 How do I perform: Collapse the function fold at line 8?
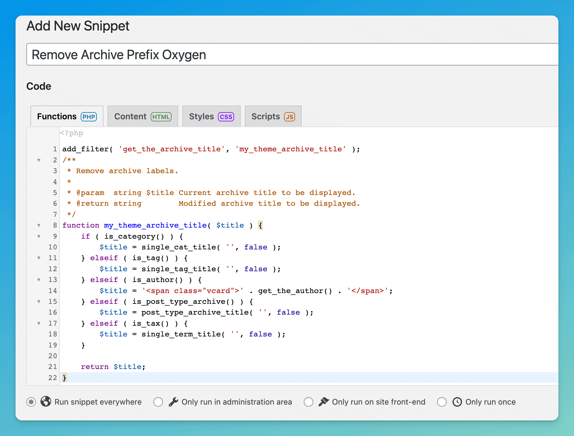(x=39, y=225)
